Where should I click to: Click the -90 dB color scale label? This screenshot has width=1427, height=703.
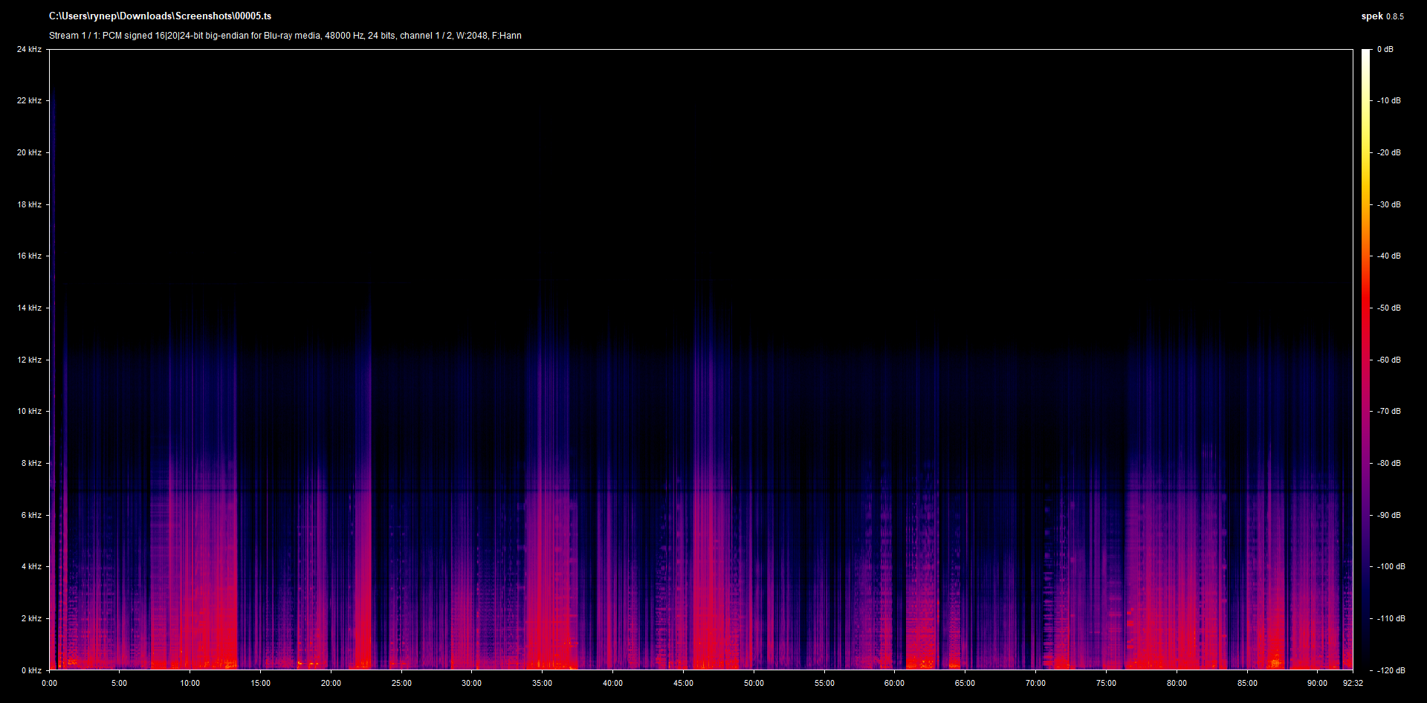(1388, 515)
